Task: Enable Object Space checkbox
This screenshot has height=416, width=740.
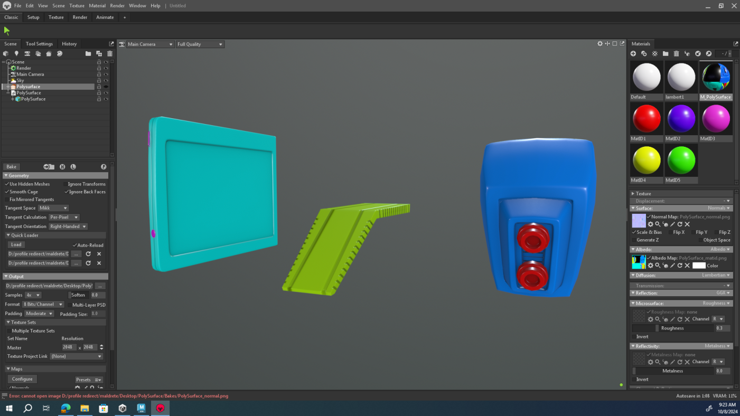Action: pyautogui.click(x=700, y=240)
